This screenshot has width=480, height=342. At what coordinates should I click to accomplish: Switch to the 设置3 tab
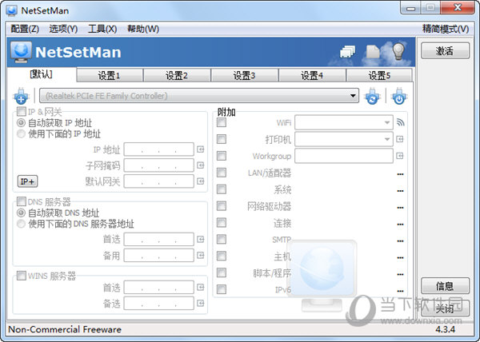(x=245, y=75)
